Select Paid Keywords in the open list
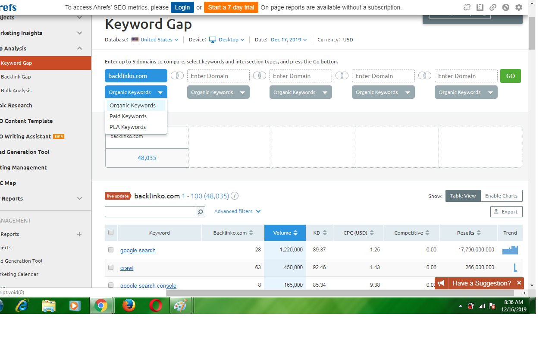The image size is (552, 345). pyautogui.click(x=136, y=116)
